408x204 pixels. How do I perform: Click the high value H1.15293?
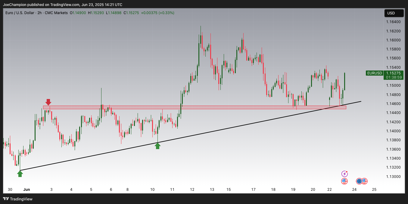point(96,13)
